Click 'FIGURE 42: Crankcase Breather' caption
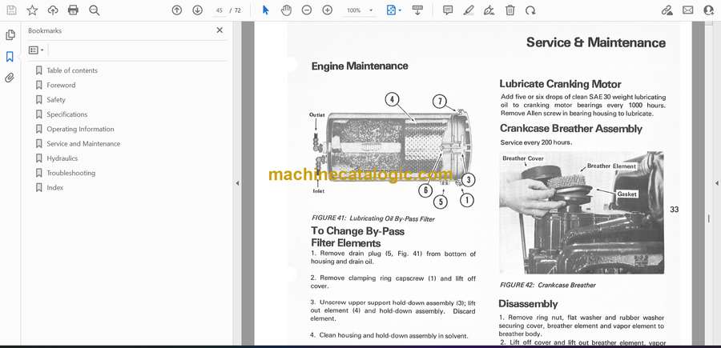This screenshot has width=721, height=348. coord(548,285)
